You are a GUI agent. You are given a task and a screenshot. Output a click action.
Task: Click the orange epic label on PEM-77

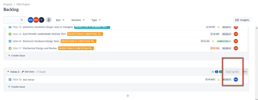coord(76,48)
